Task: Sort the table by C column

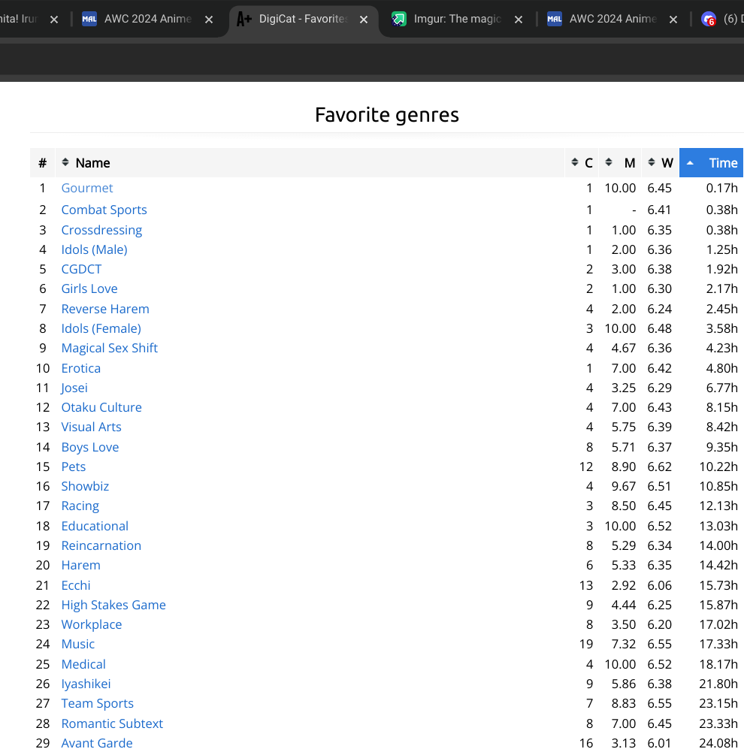Action: (x=583, y=163)
